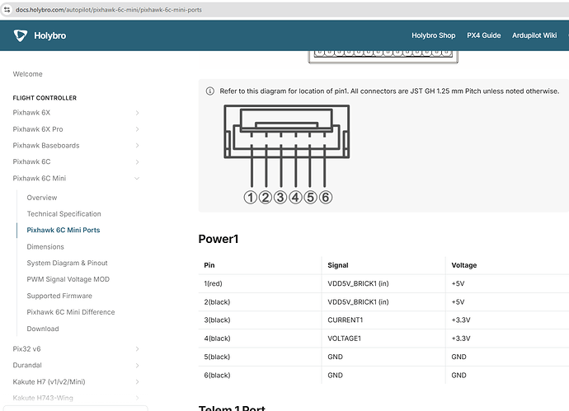Click +3.3V in the VOLTAGE1 row
This screenshot has height=411, width=569.
[461, 339]
